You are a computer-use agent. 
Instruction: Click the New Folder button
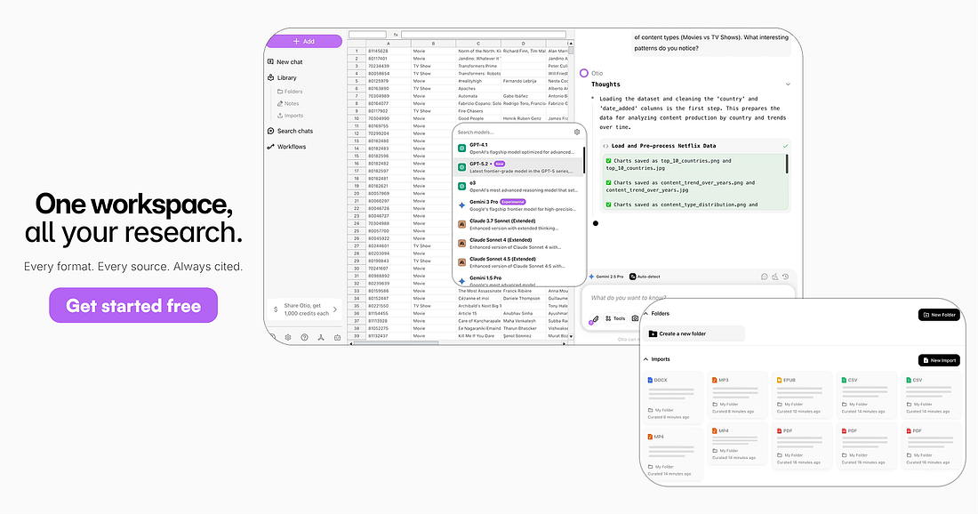click(x=939, y=315)
